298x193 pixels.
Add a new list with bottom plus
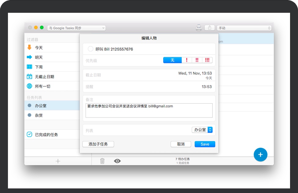58,161
